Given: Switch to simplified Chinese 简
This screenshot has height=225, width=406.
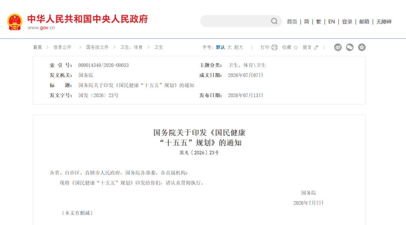Looking at the screenshot, I should (x=307, y=22).
